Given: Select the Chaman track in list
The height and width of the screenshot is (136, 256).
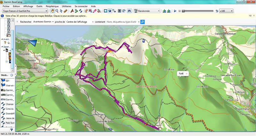Looking at the screenshot, I should point(7,104).
